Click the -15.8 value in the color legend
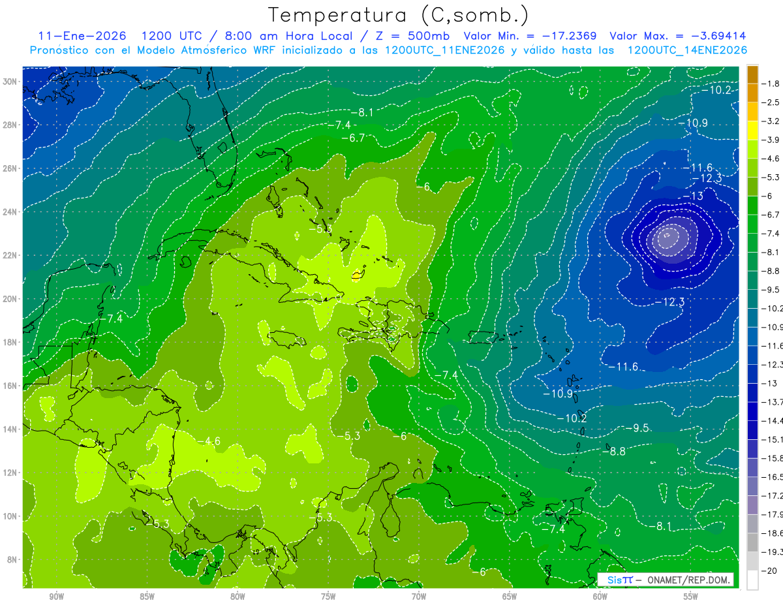 point(772,458)
